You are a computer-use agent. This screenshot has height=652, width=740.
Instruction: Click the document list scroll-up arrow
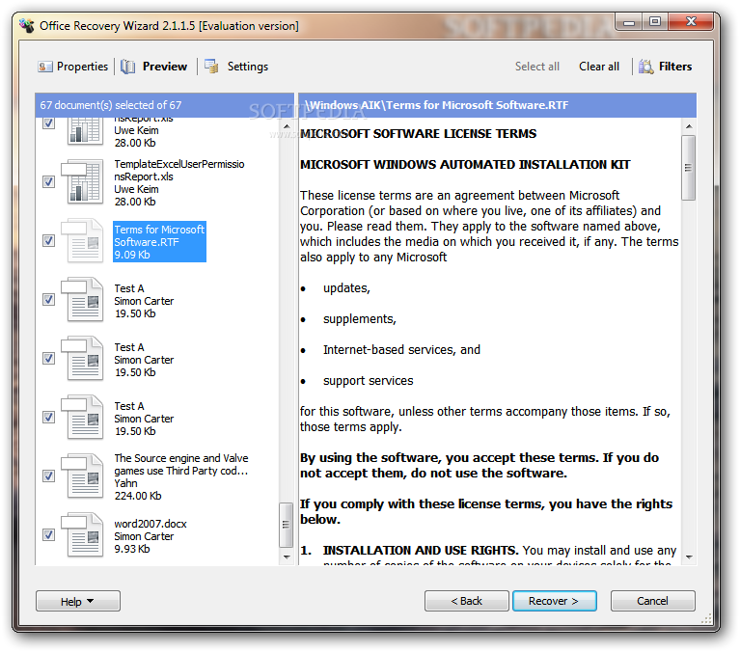coord(287,126)
